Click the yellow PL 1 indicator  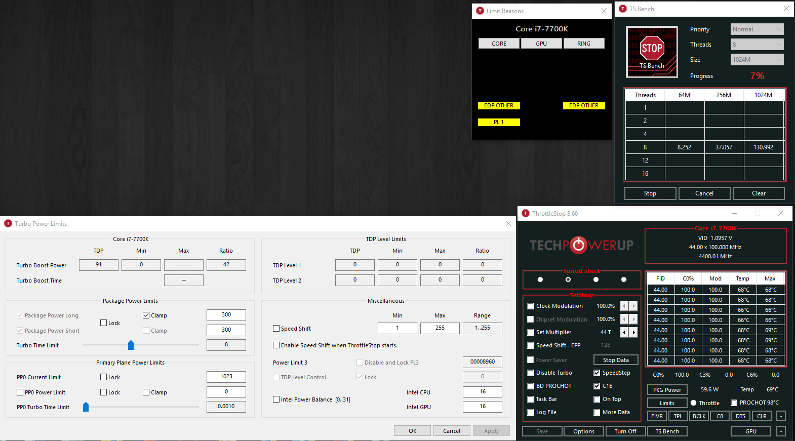click(499, 122)
